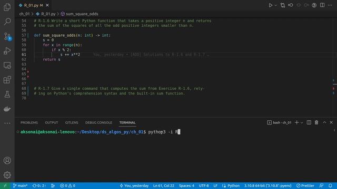This screenshot has height=189, width=337.
Task: Maximize the panel with chevron up
Action: (324, 122)
